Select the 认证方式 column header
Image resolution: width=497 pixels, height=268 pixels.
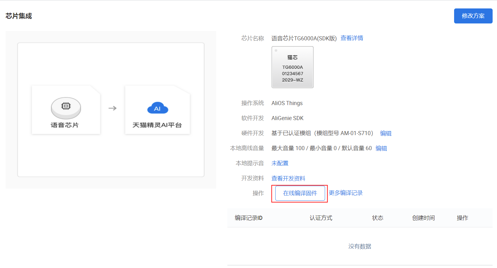pyautogui.click(x=321, y=218)
